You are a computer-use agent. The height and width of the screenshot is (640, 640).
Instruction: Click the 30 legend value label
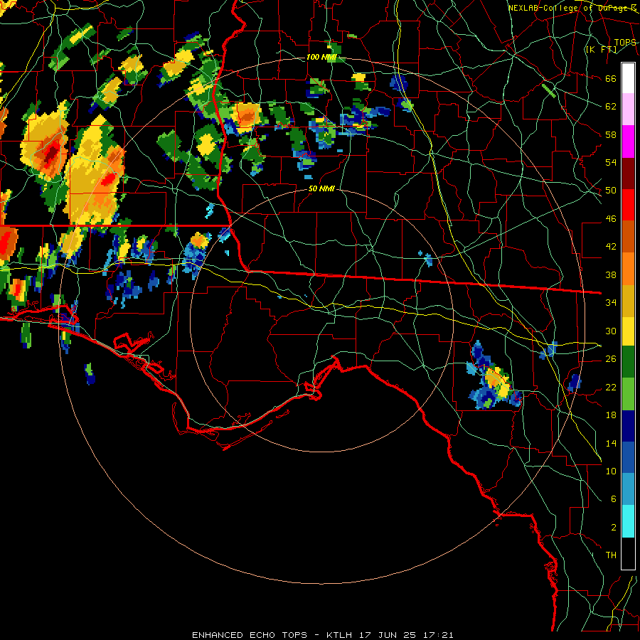(x=611, y=331)
